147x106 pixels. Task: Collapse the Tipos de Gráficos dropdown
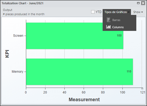pyautogui.click(x=117, y=12)
